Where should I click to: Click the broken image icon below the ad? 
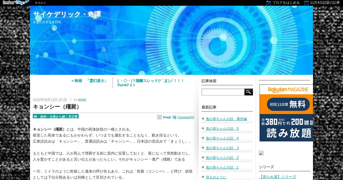pos(261,153)
